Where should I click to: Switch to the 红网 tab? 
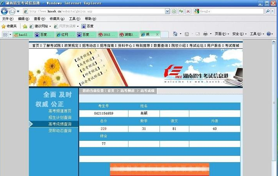coord(65,35)
